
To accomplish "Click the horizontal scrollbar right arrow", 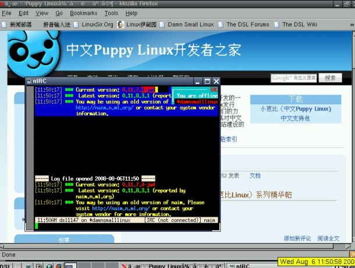I will coord(348,246).
